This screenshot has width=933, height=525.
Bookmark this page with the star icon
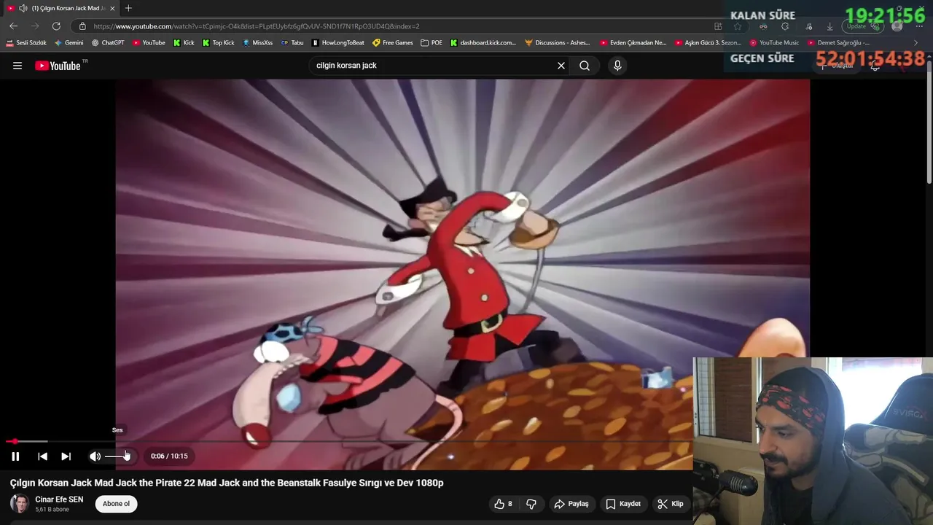[738, 26]
